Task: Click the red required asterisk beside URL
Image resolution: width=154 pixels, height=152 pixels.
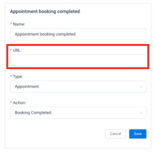Action: tap(11, 50)
